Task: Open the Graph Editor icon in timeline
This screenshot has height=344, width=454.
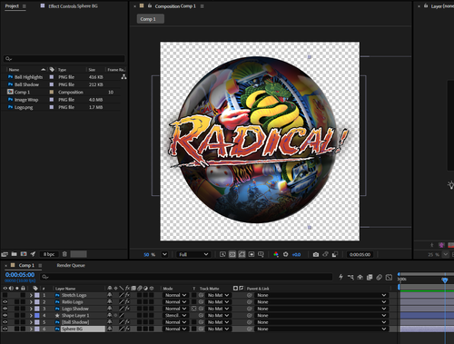Action: (x=389, y=277)
